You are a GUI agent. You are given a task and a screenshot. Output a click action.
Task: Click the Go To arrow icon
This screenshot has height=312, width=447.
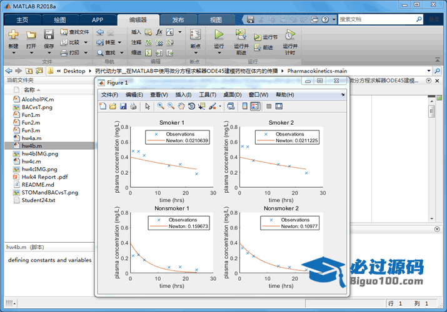100,42
